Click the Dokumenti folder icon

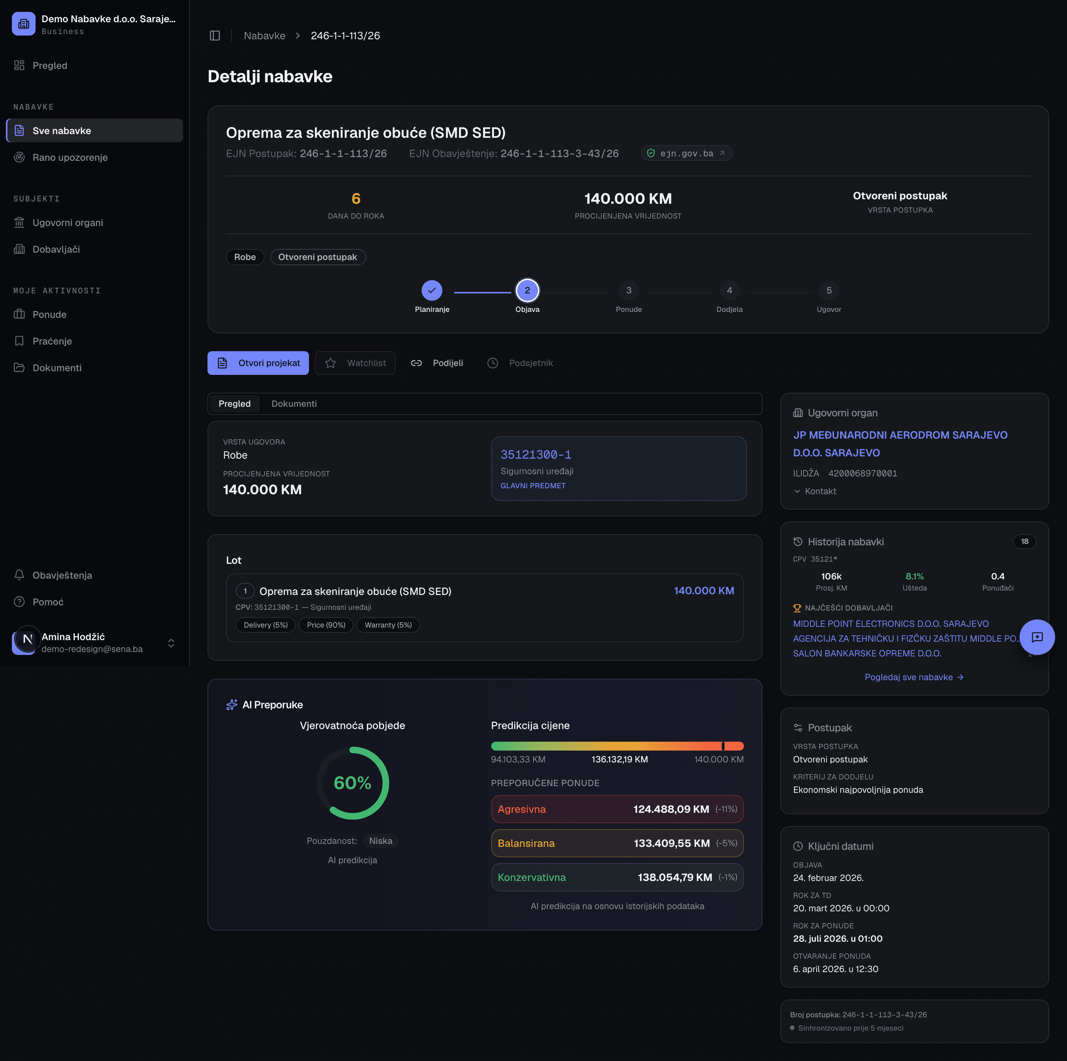tap(19, 367)
